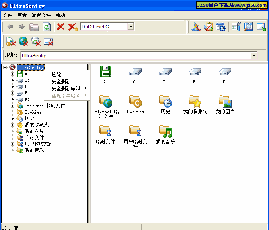This screenshot has height=230, width=269.
Task: Expand the E: tree node
Action: (x=12, y=93)
